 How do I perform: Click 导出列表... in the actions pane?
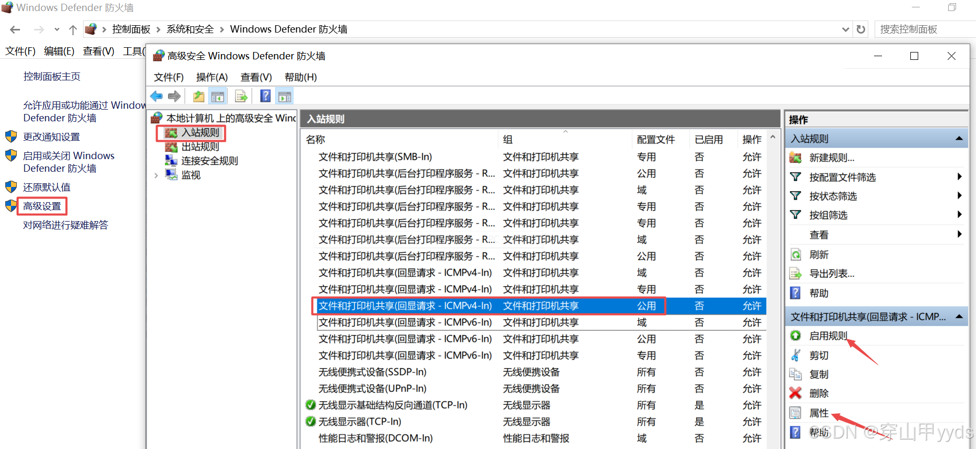point(832,274)
